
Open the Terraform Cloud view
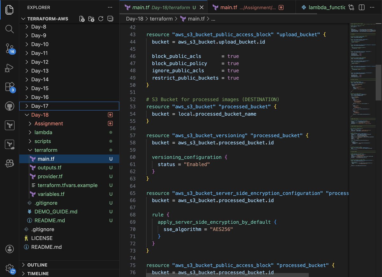(x=10, y=145)
